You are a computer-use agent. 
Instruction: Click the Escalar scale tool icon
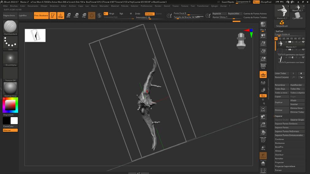76,15
